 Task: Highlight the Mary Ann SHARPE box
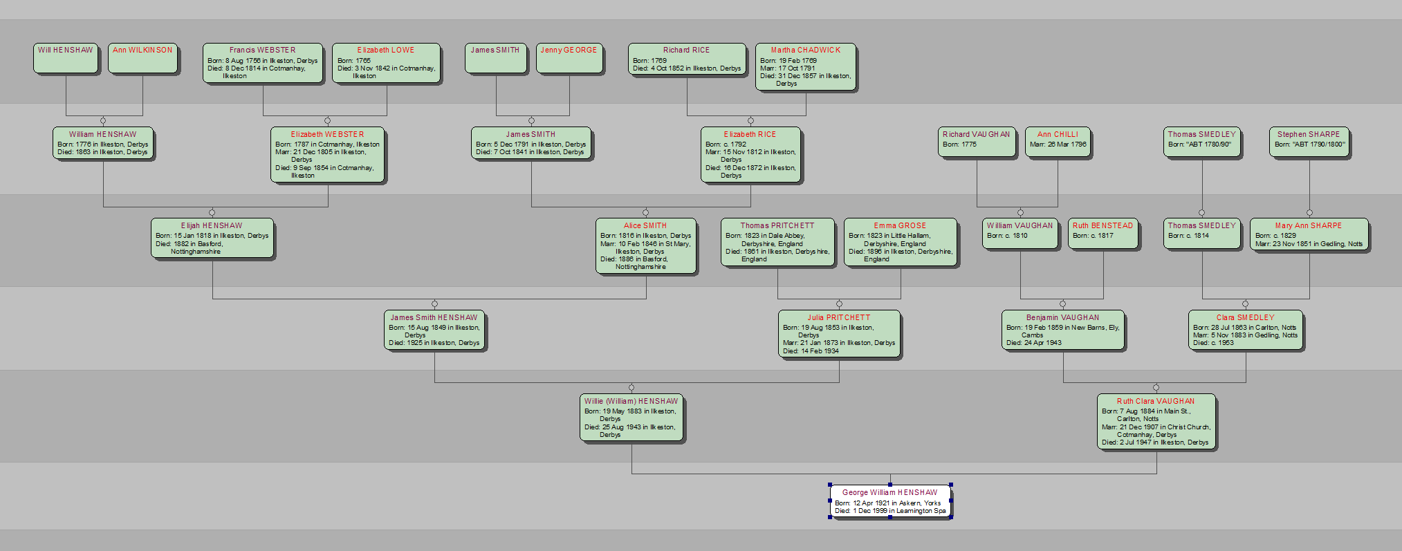click(1309, 235)
